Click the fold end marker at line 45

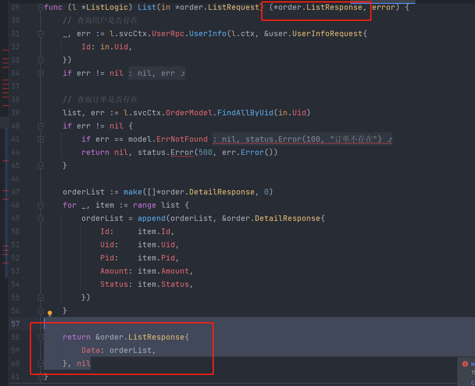pos(40,166)
